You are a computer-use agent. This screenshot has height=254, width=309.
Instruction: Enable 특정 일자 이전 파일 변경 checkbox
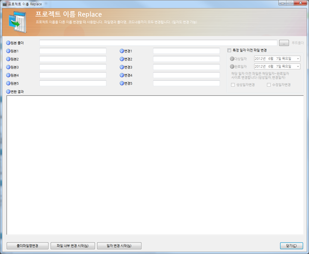pyautogui.click(x=229, y=50)
